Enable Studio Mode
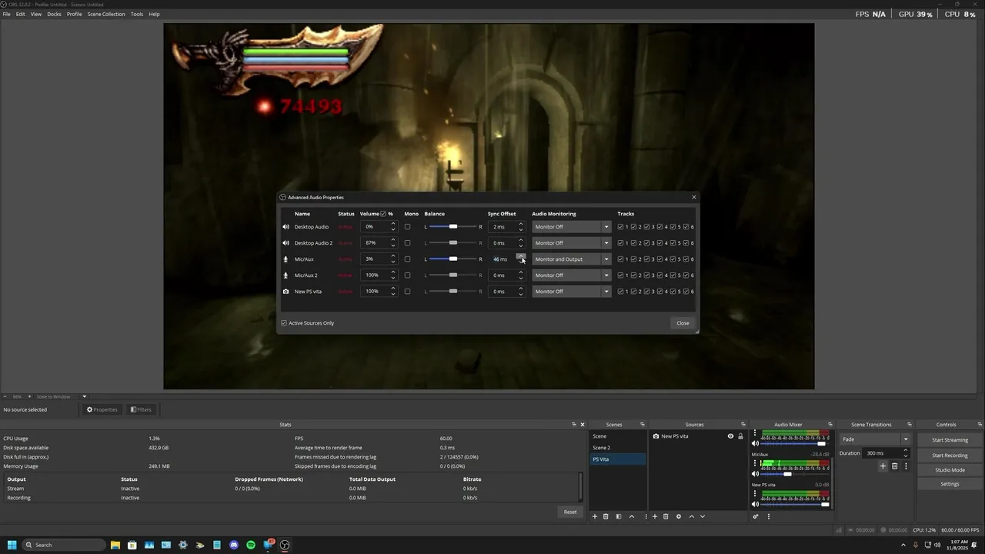The height and width of the screenshot is (554, 985). pyautogui.click(x=950, y=469)
